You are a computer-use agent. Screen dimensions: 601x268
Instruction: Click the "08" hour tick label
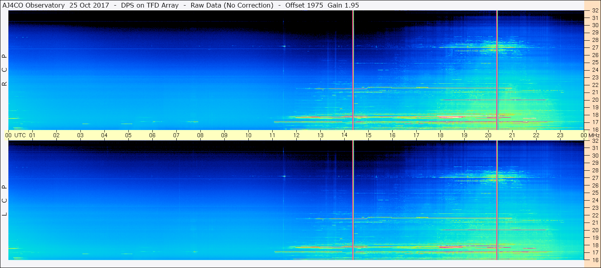click(200, 135)
